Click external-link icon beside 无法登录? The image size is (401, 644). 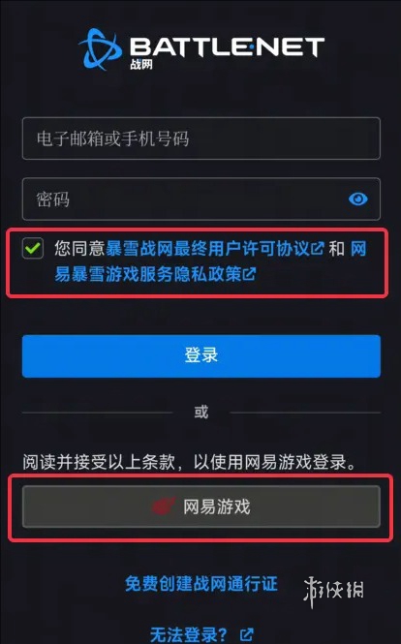click(x=247, y=634)
